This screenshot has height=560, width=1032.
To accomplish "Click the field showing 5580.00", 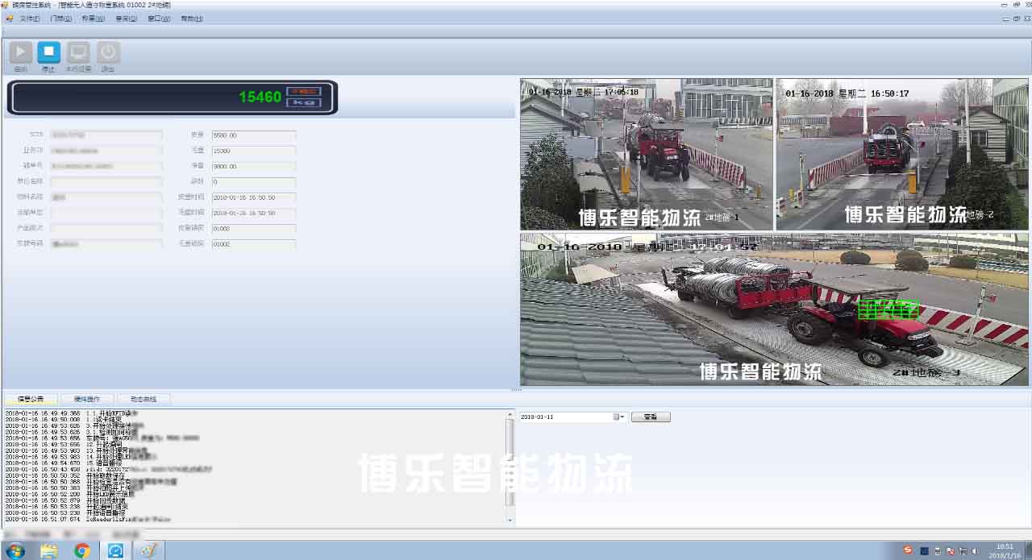I will (x=254, y=135).
